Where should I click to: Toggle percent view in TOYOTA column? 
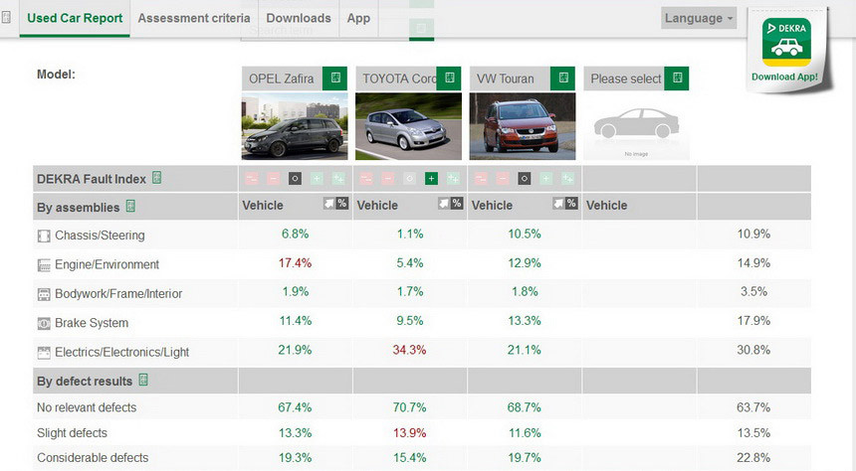[449, 204]
